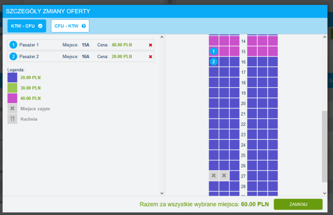This screenshot has width=333, height=215.
Task: Click the checkmark icon on KTW - CFU tab
Action: [x=40, y=26]
